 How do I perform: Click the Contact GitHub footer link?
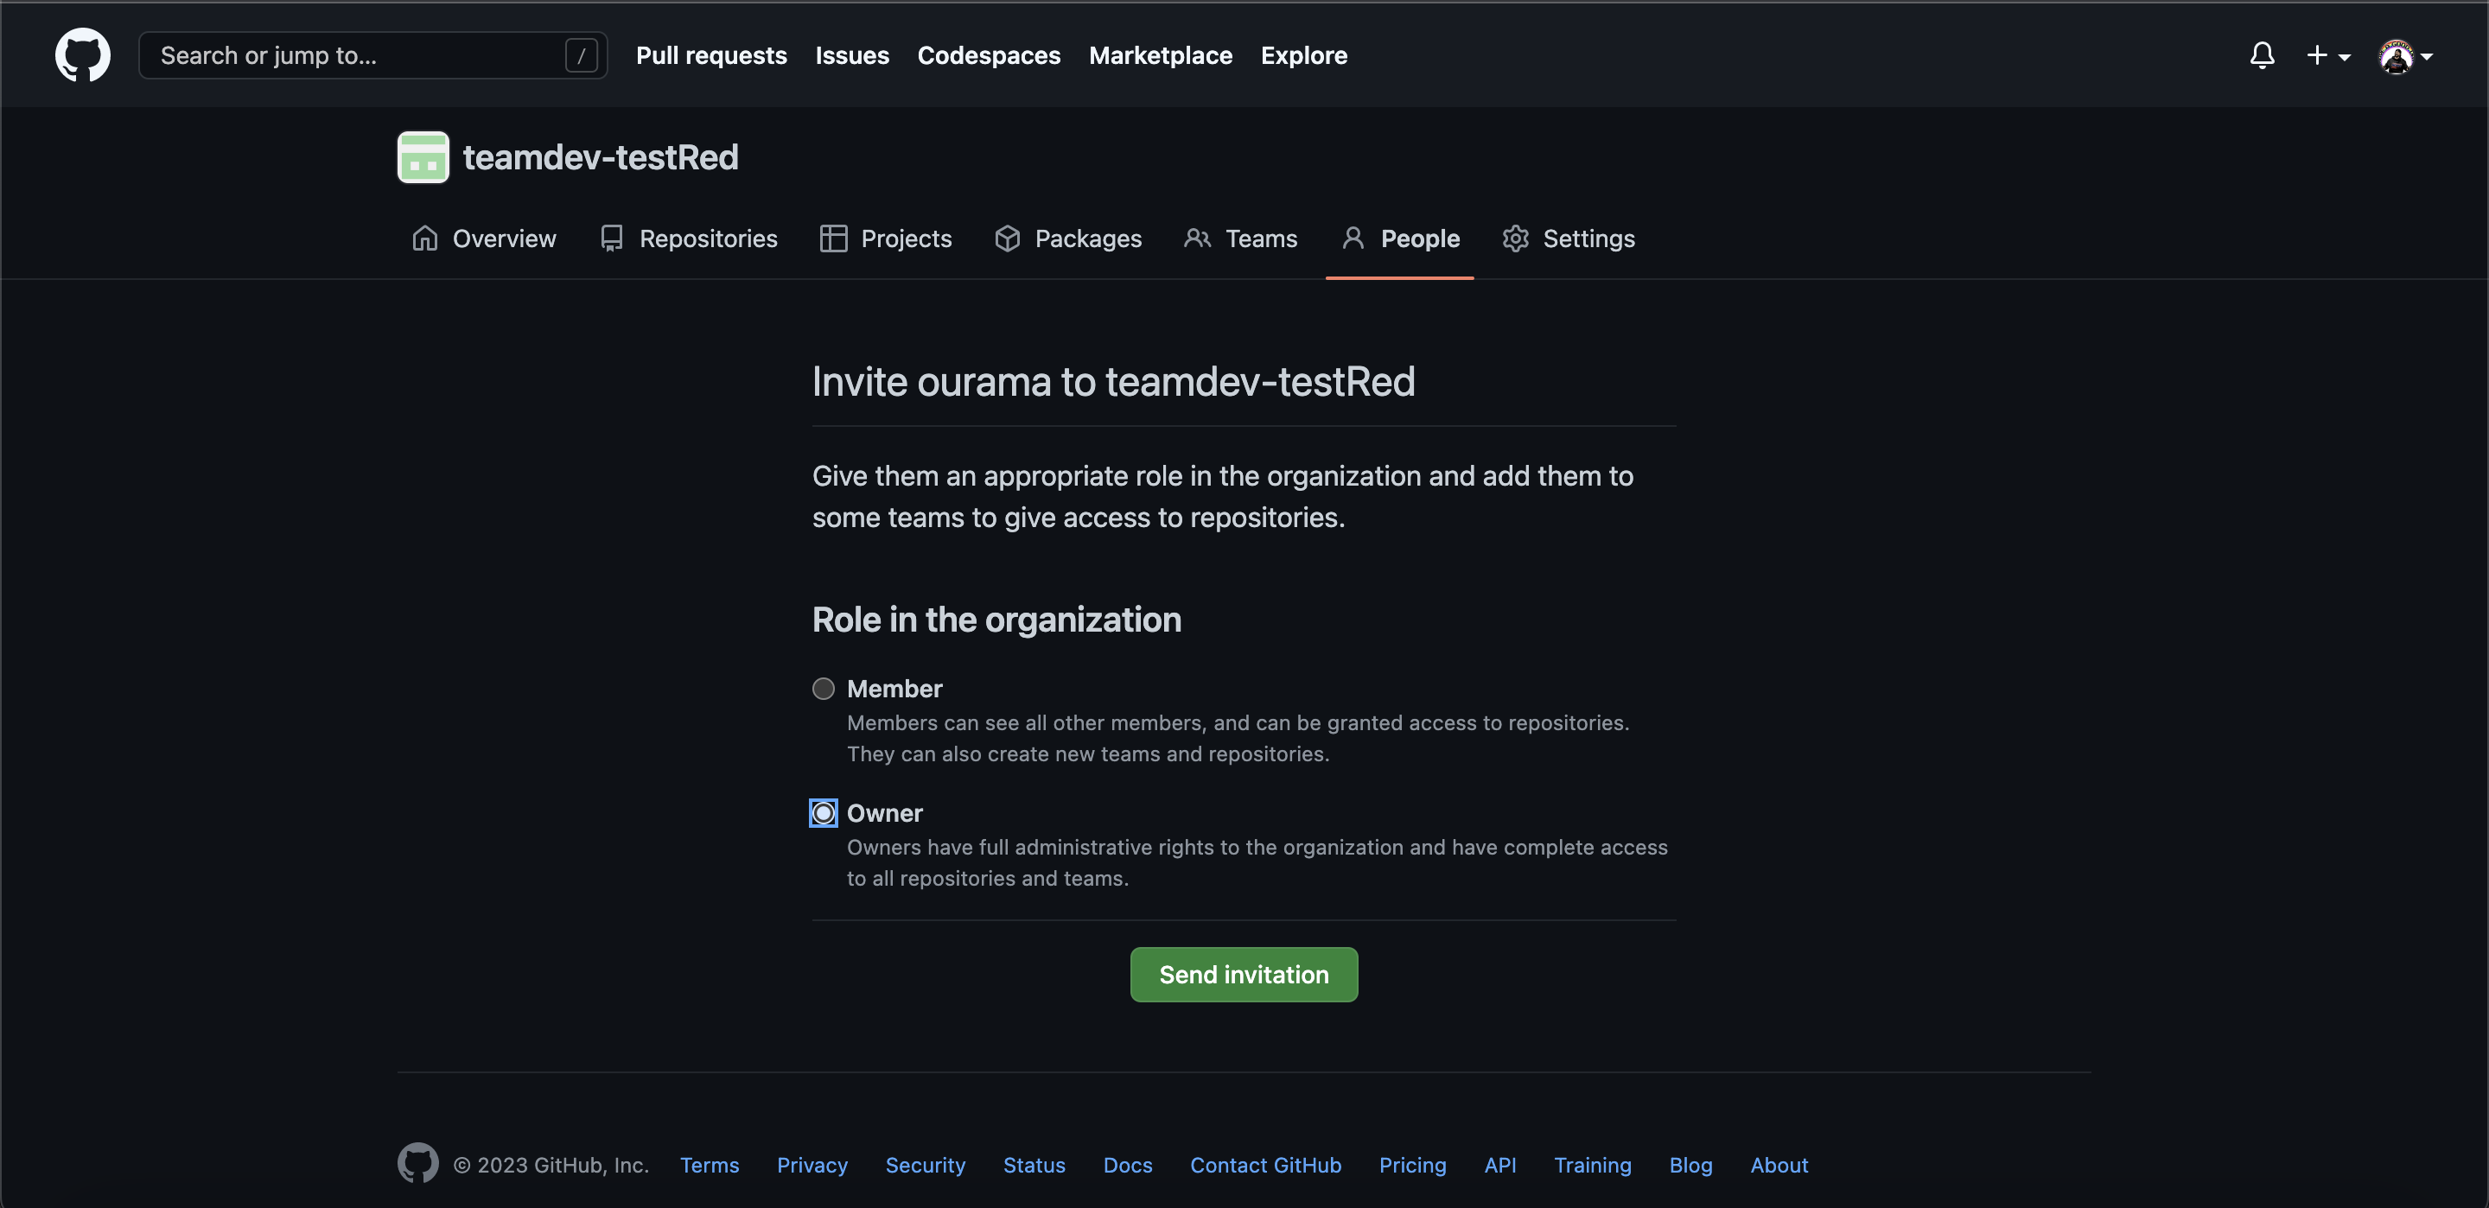[1266, 1165]
